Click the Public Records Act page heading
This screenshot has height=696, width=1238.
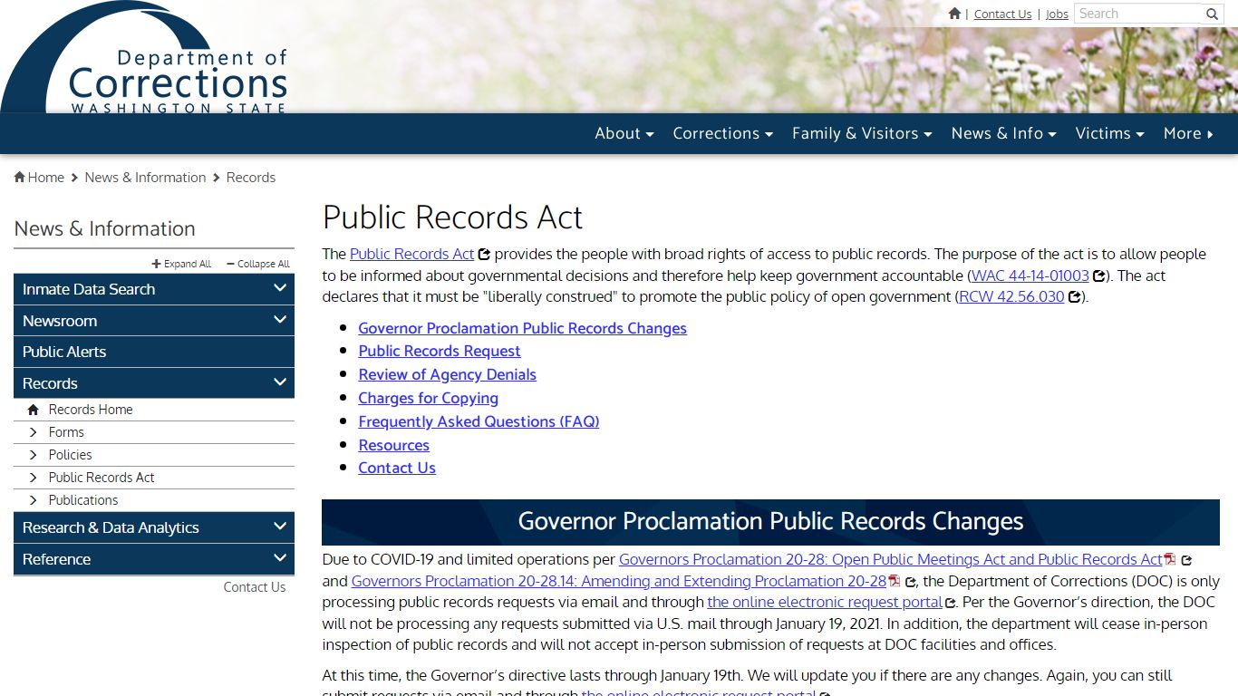452,217
